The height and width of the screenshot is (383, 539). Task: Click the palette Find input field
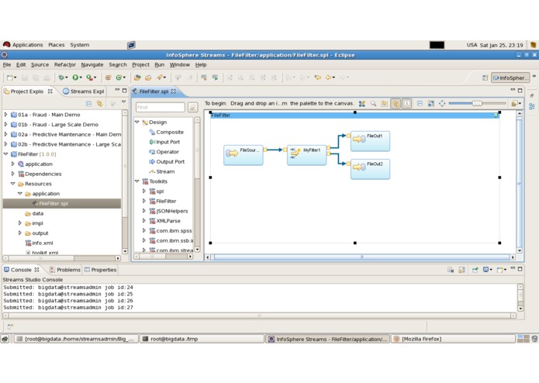(x=161, y=107)
